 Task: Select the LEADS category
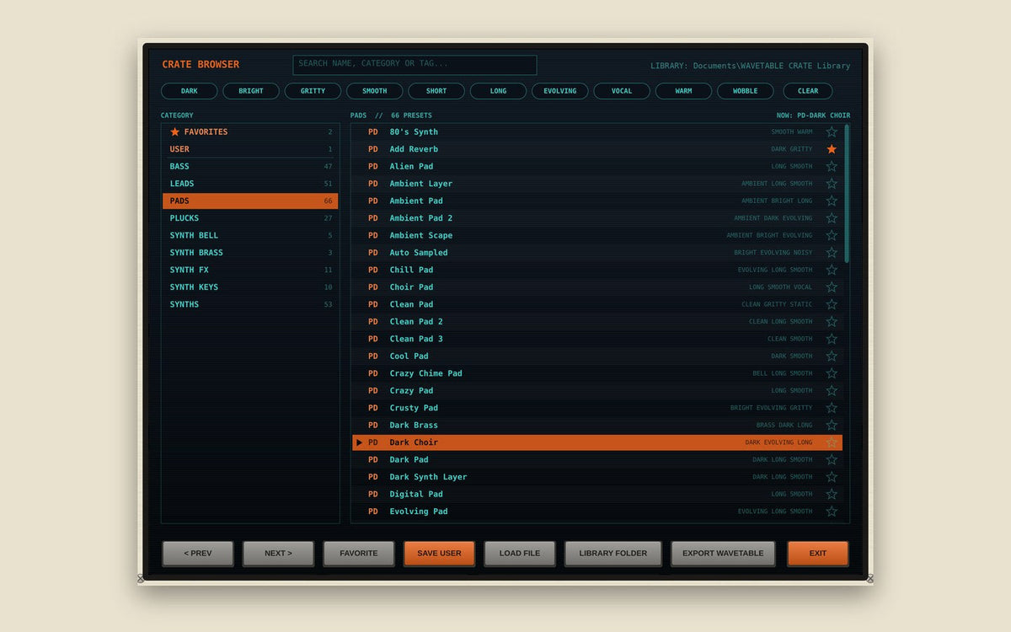(x=250, y=184)
